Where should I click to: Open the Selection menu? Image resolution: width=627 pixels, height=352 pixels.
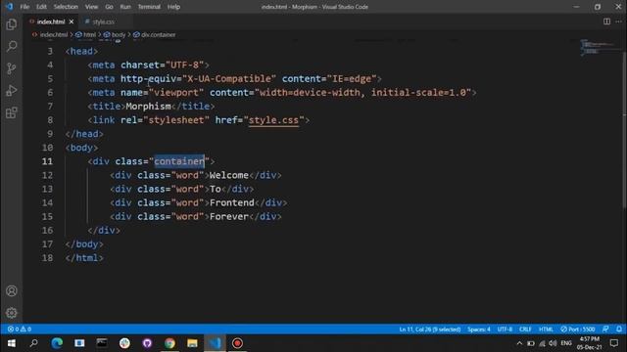(x=66, y=7)
